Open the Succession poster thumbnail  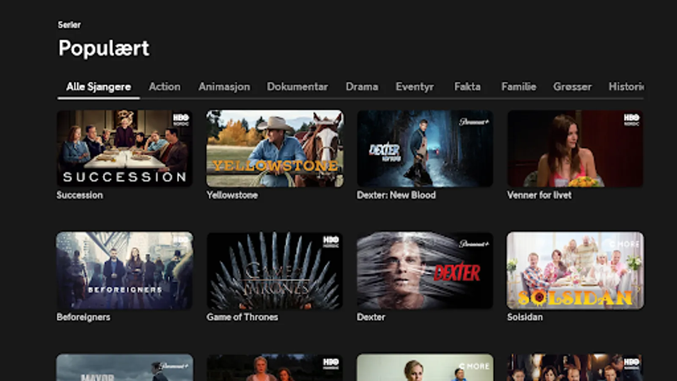(124, 149)
